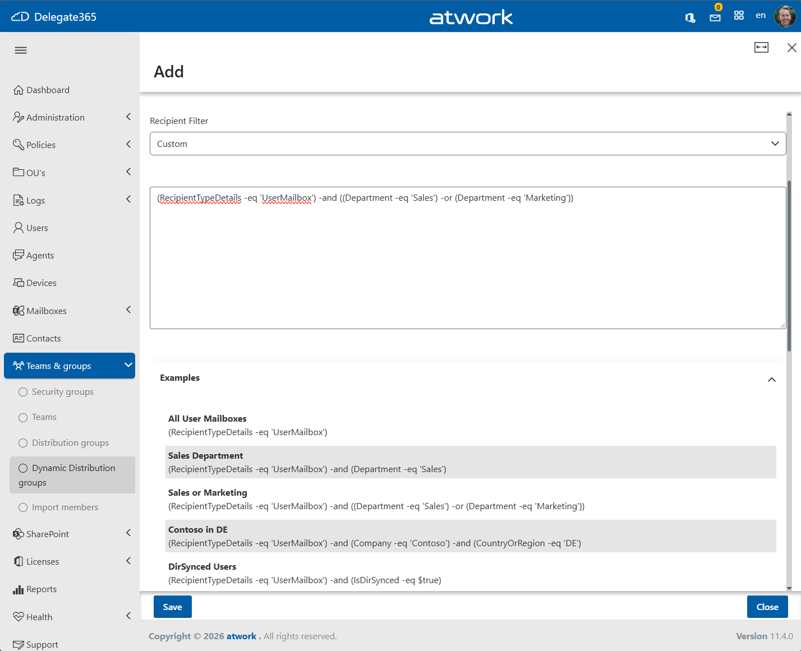Image resolution: width=801 pixels, height=651 pixels.
Task: Collapse the Examples section chevron
Action: click(772, 380)
